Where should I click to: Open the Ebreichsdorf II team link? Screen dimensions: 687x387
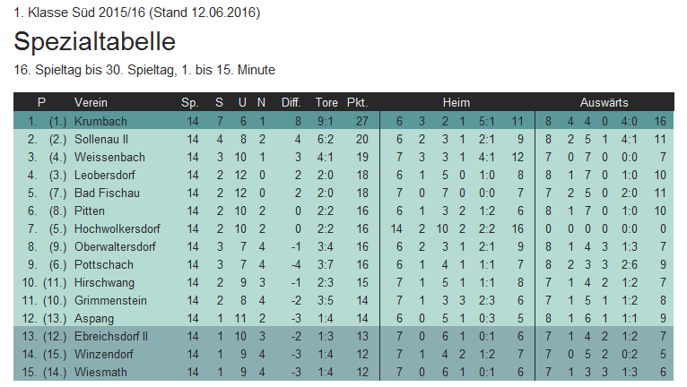click(x=112, y=336)
